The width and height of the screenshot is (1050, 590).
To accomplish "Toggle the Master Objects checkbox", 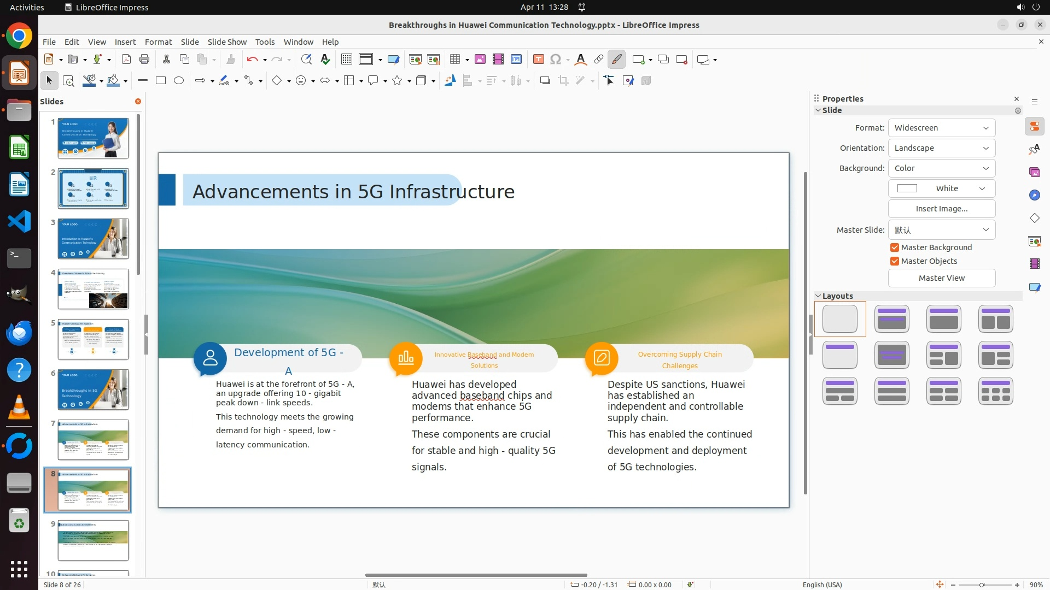I will point(895,261).
